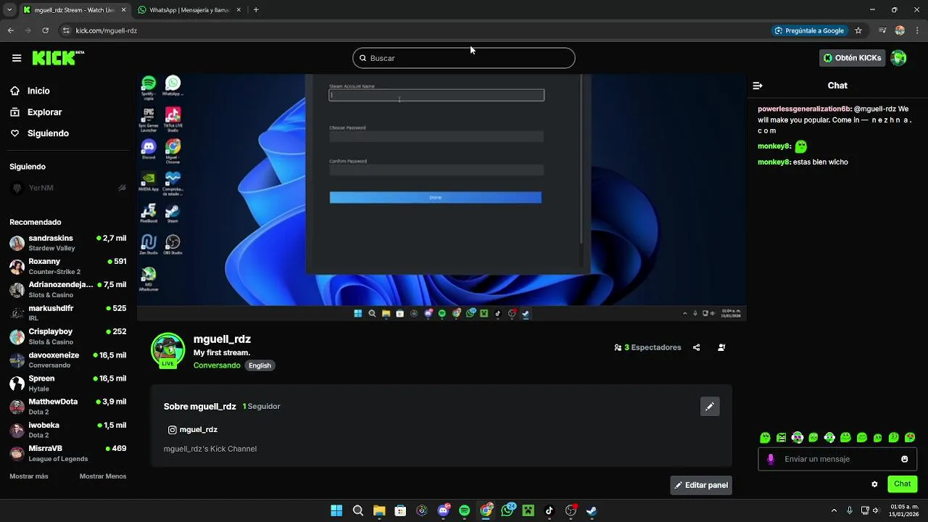Collapse the chat panel with arrow icon

[758, 86]
